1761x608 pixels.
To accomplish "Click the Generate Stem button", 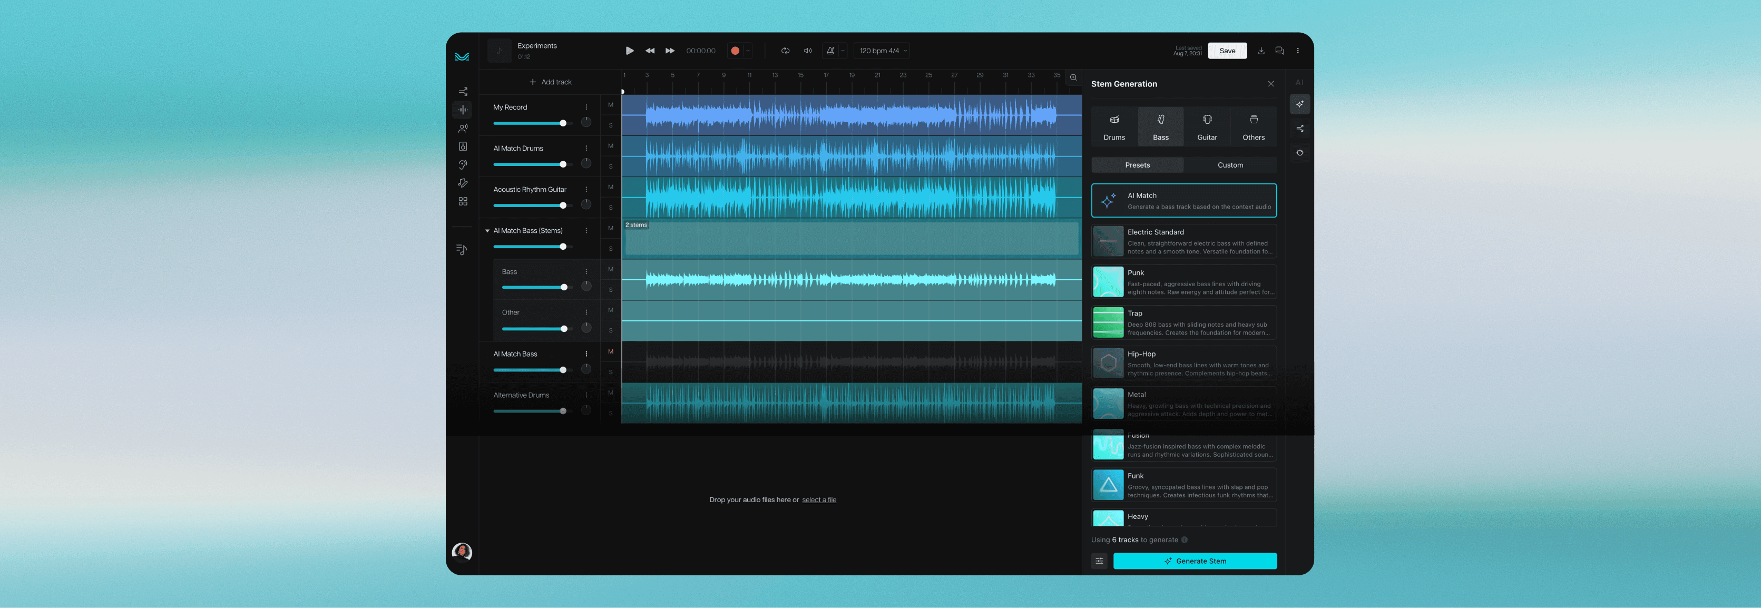I will pyautogui.click(x=1194, y=561).
